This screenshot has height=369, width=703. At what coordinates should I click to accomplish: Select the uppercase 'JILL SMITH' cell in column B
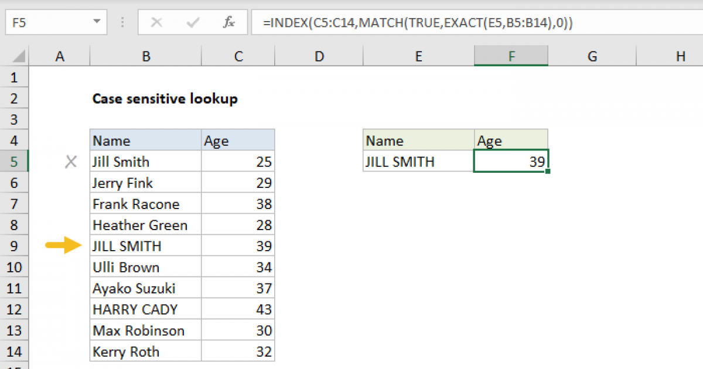click(146, 246)
